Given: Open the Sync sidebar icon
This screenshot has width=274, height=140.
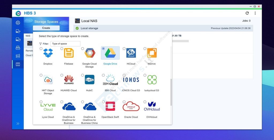Looking at the screenshot, I should pyautogui.click(x=18, y=39).
